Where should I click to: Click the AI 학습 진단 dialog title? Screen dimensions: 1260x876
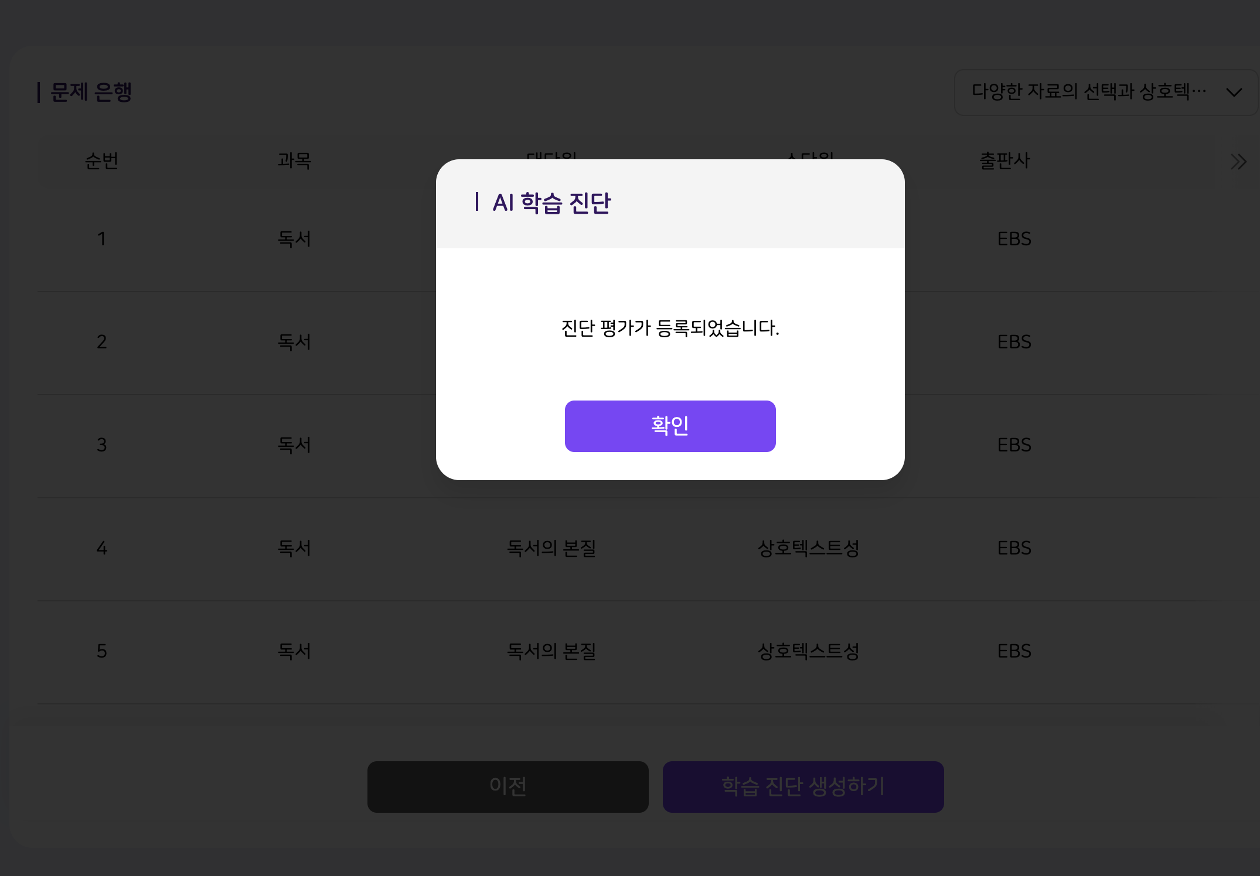pyautogui.click(x=551, y=203)
